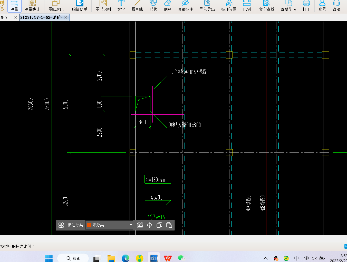Screen dimensions: 347x262
Task: Click the taskbar 搜索 search box
Action: (73, 258)
